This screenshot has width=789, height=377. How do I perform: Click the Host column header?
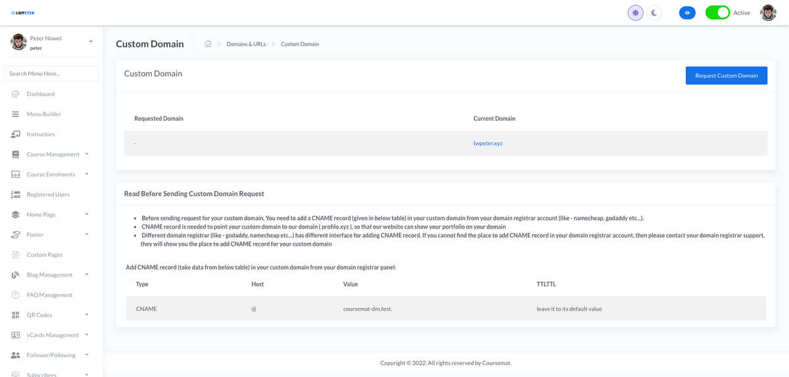coord(258,284)
